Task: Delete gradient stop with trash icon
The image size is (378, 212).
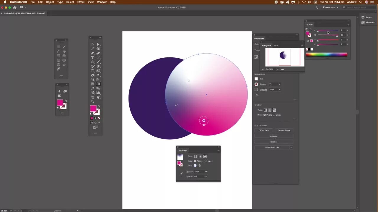Action: point(199,165)
